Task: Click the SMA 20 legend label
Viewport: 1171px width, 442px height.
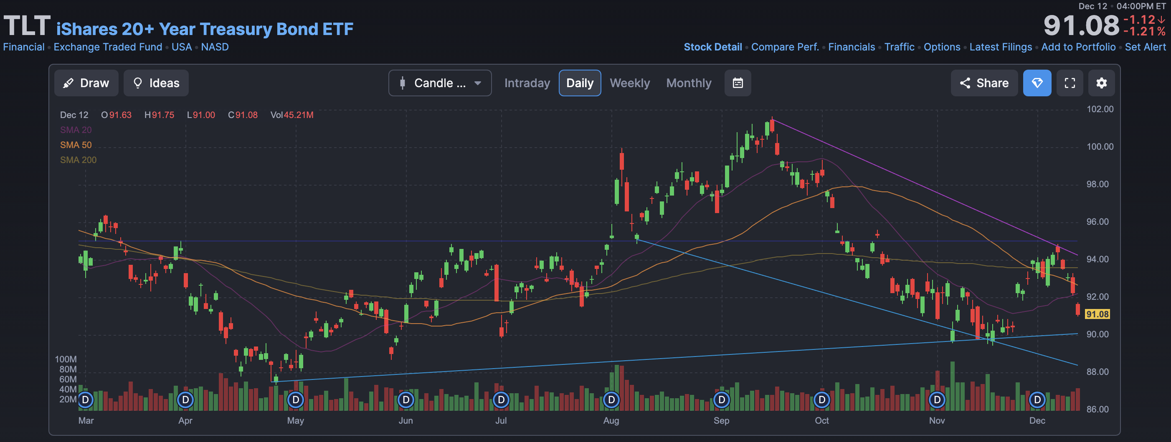Action: tap(76, 130)
